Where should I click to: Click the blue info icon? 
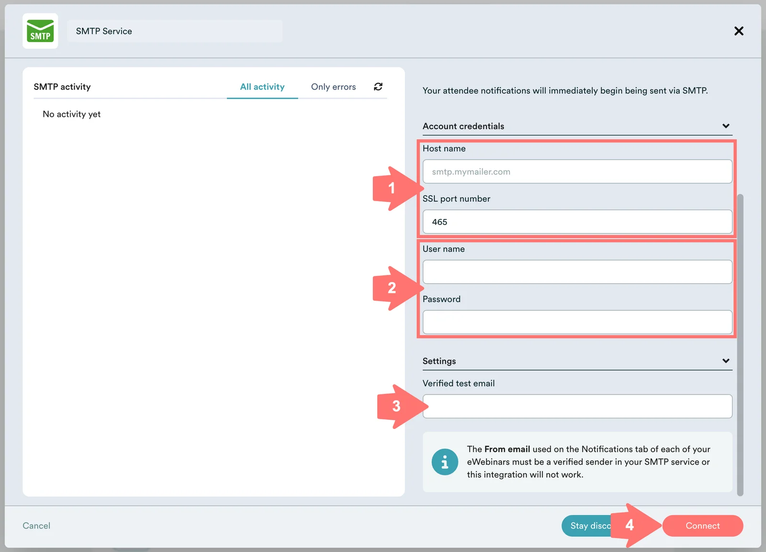(445, 462)
